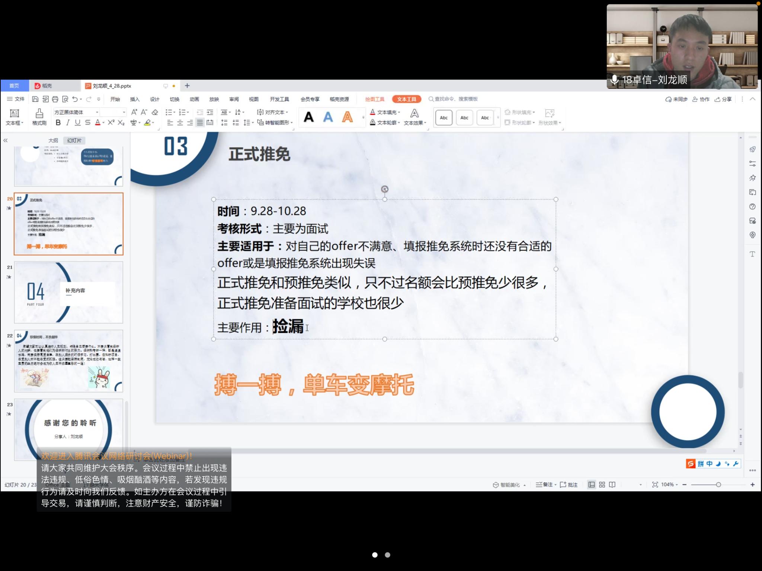Click the zoom slider handle
The width and height of the screenshot is (762, 571).
718,484
